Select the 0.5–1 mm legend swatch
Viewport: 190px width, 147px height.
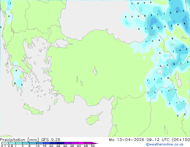(x=12, y=143)
